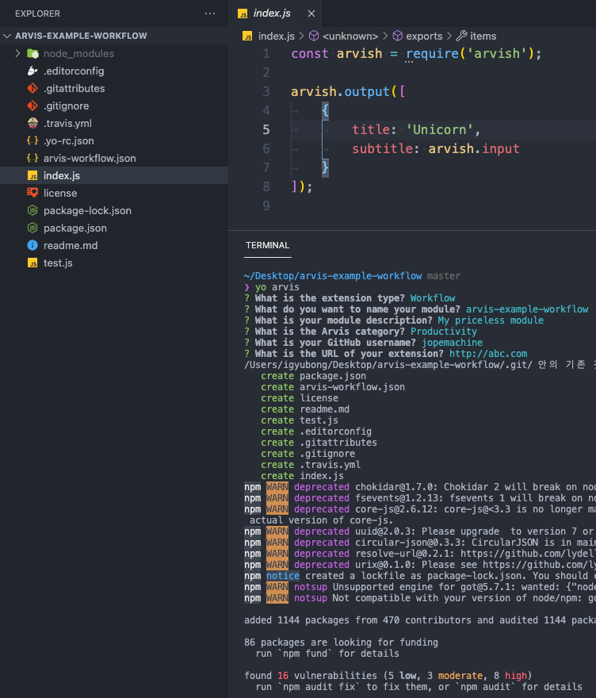Click 'create index.js' terminal line
This screenshot has width=596, height=698.
point(302,476)
